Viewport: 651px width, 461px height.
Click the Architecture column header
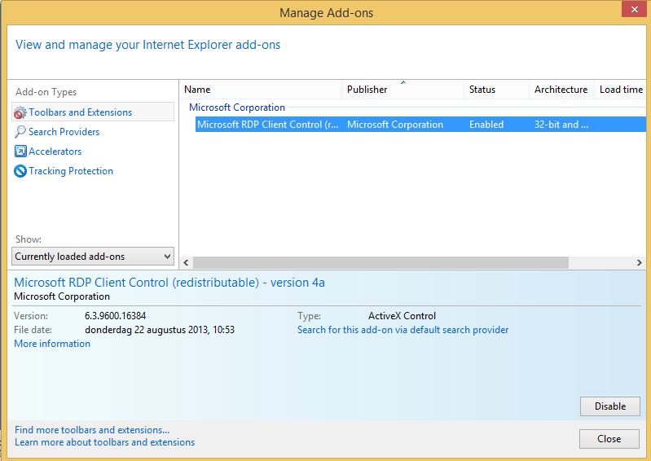click(x=561, y=90)
